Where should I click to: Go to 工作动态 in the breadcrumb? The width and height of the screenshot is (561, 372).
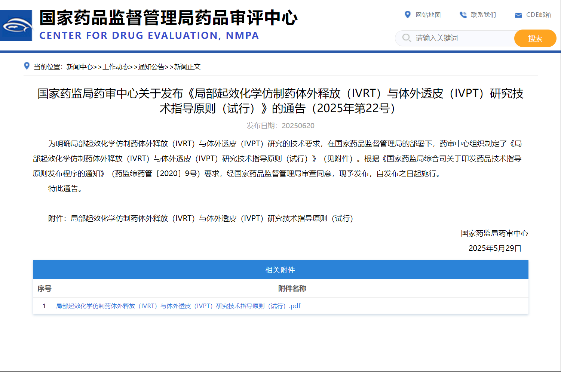pyautogui.click(x=116, y=67)
